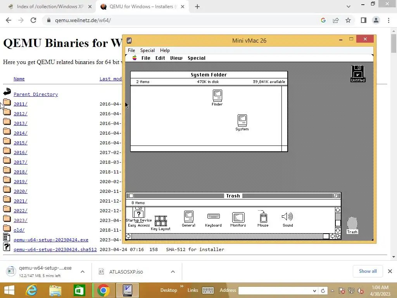Open Chrome side panel icon
Image resolution: width=397 pixels, height=298 pixels.
pos(364,20)
